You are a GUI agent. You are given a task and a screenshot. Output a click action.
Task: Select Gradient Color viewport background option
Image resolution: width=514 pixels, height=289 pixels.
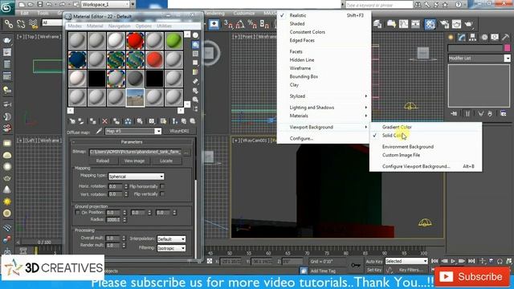tap(397, 127)
